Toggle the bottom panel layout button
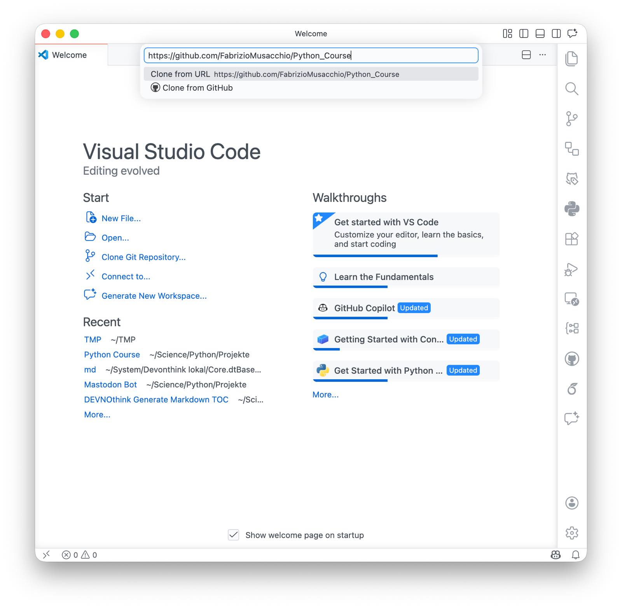 pyautogui.click(x=540, y=34)
